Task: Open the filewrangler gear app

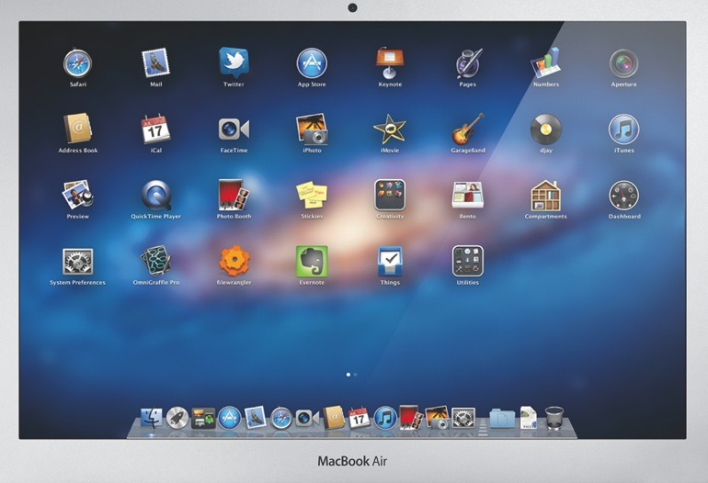Action: tap(234, 261)
